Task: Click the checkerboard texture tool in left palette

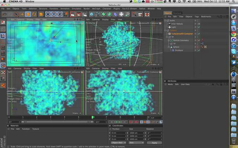Action: coord(3,73)
